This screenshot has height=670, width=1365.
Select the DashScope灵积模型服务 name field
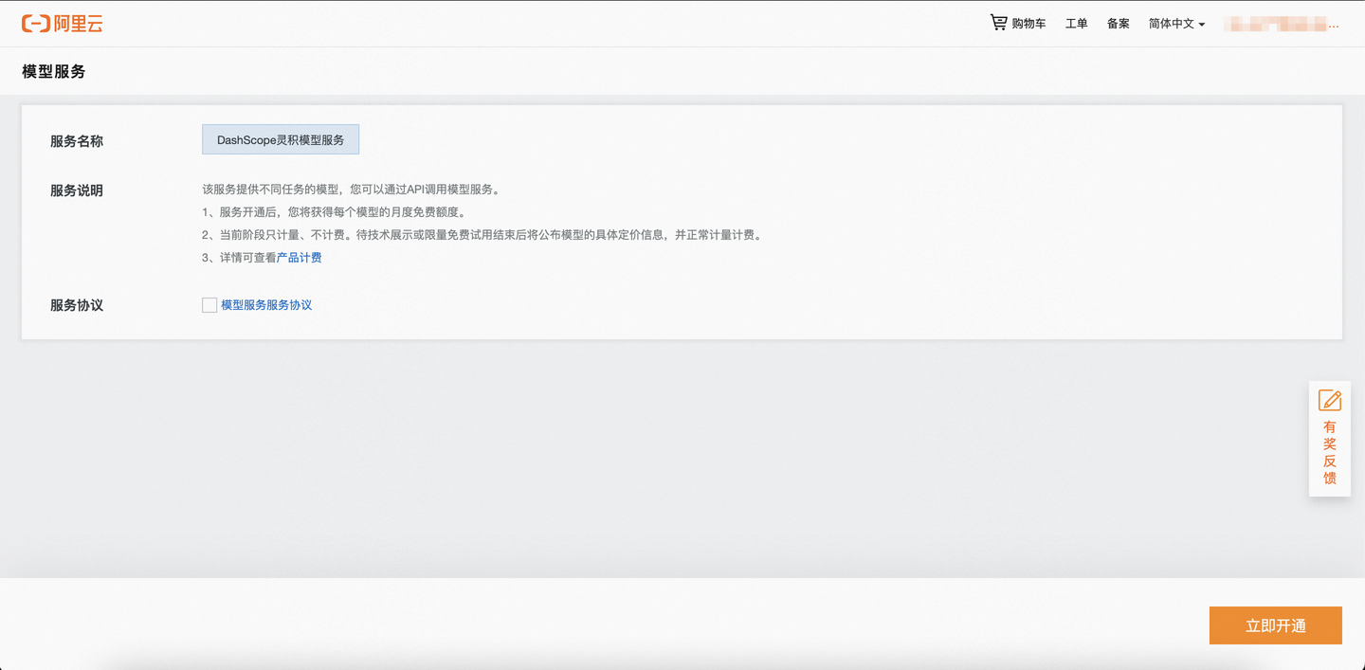click(280, 139)
